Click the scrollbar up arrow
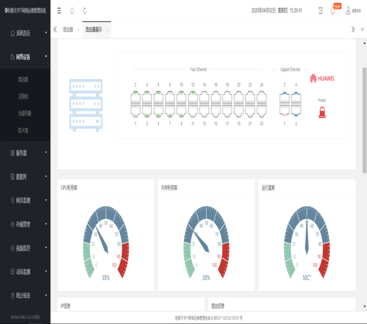The height and width of the screenshot is (324, 367). coord(365,43)
